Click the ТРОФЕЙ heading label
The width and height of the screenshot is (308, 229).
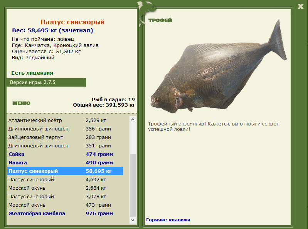pos(160,20)
